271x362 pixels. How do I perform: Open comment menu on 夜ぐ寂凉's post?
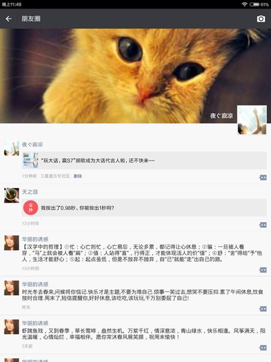[263, 177]
